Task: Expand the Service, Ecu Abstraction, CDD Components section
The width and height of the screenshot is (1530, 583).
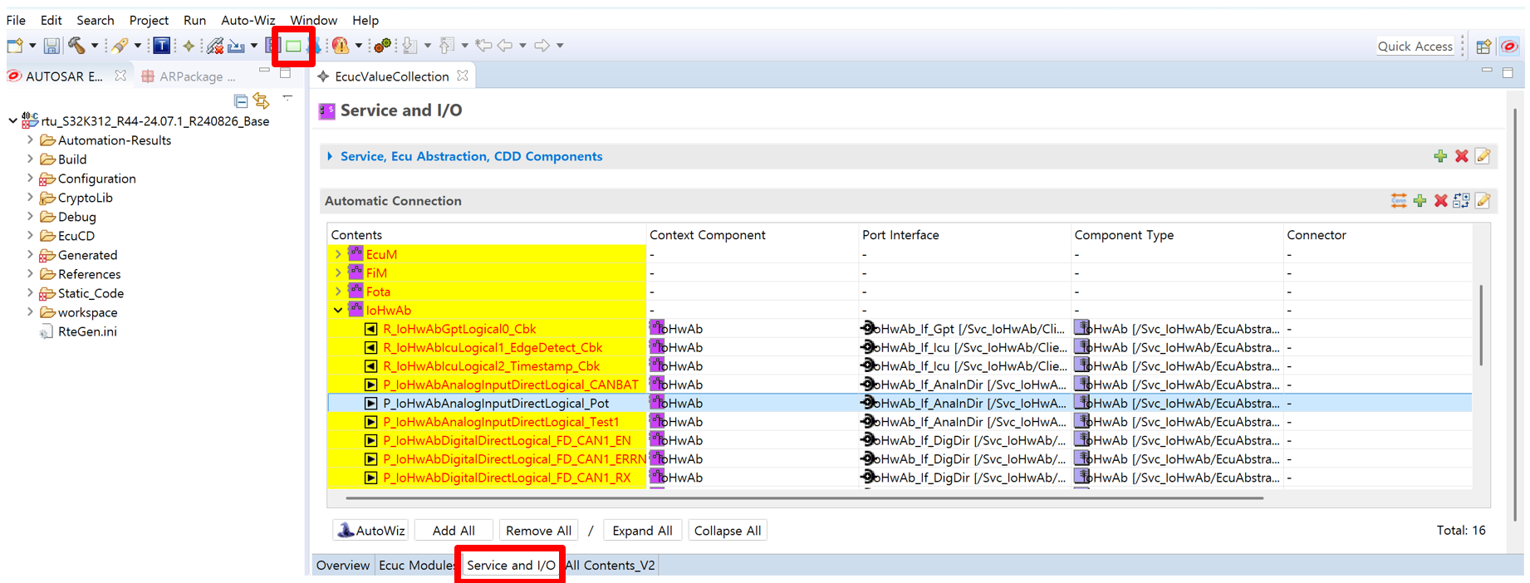Action: click(331, 156)
